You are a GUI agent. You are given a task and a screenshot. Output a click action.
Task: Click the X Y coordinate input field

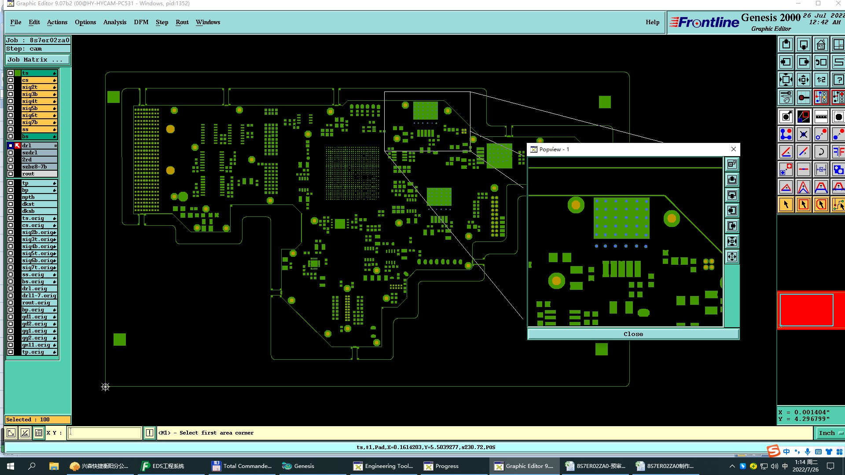[105, 433]
